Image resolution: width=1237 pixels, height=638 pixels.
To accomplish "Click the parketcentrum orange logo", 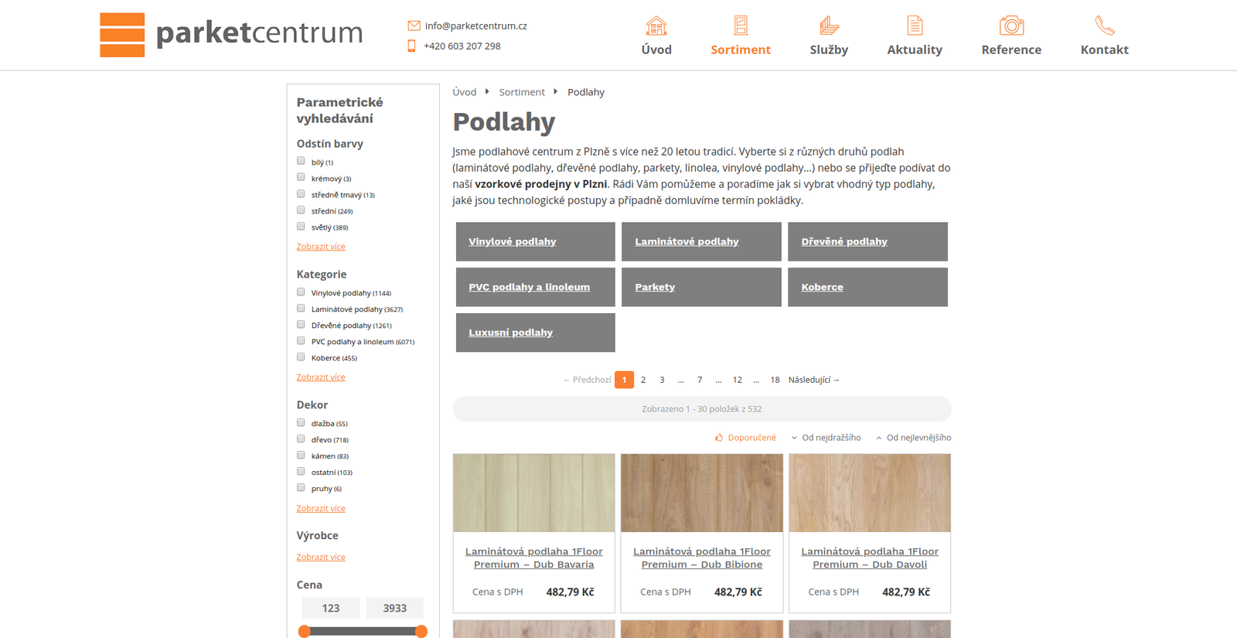I will click(x=122, y=35).
